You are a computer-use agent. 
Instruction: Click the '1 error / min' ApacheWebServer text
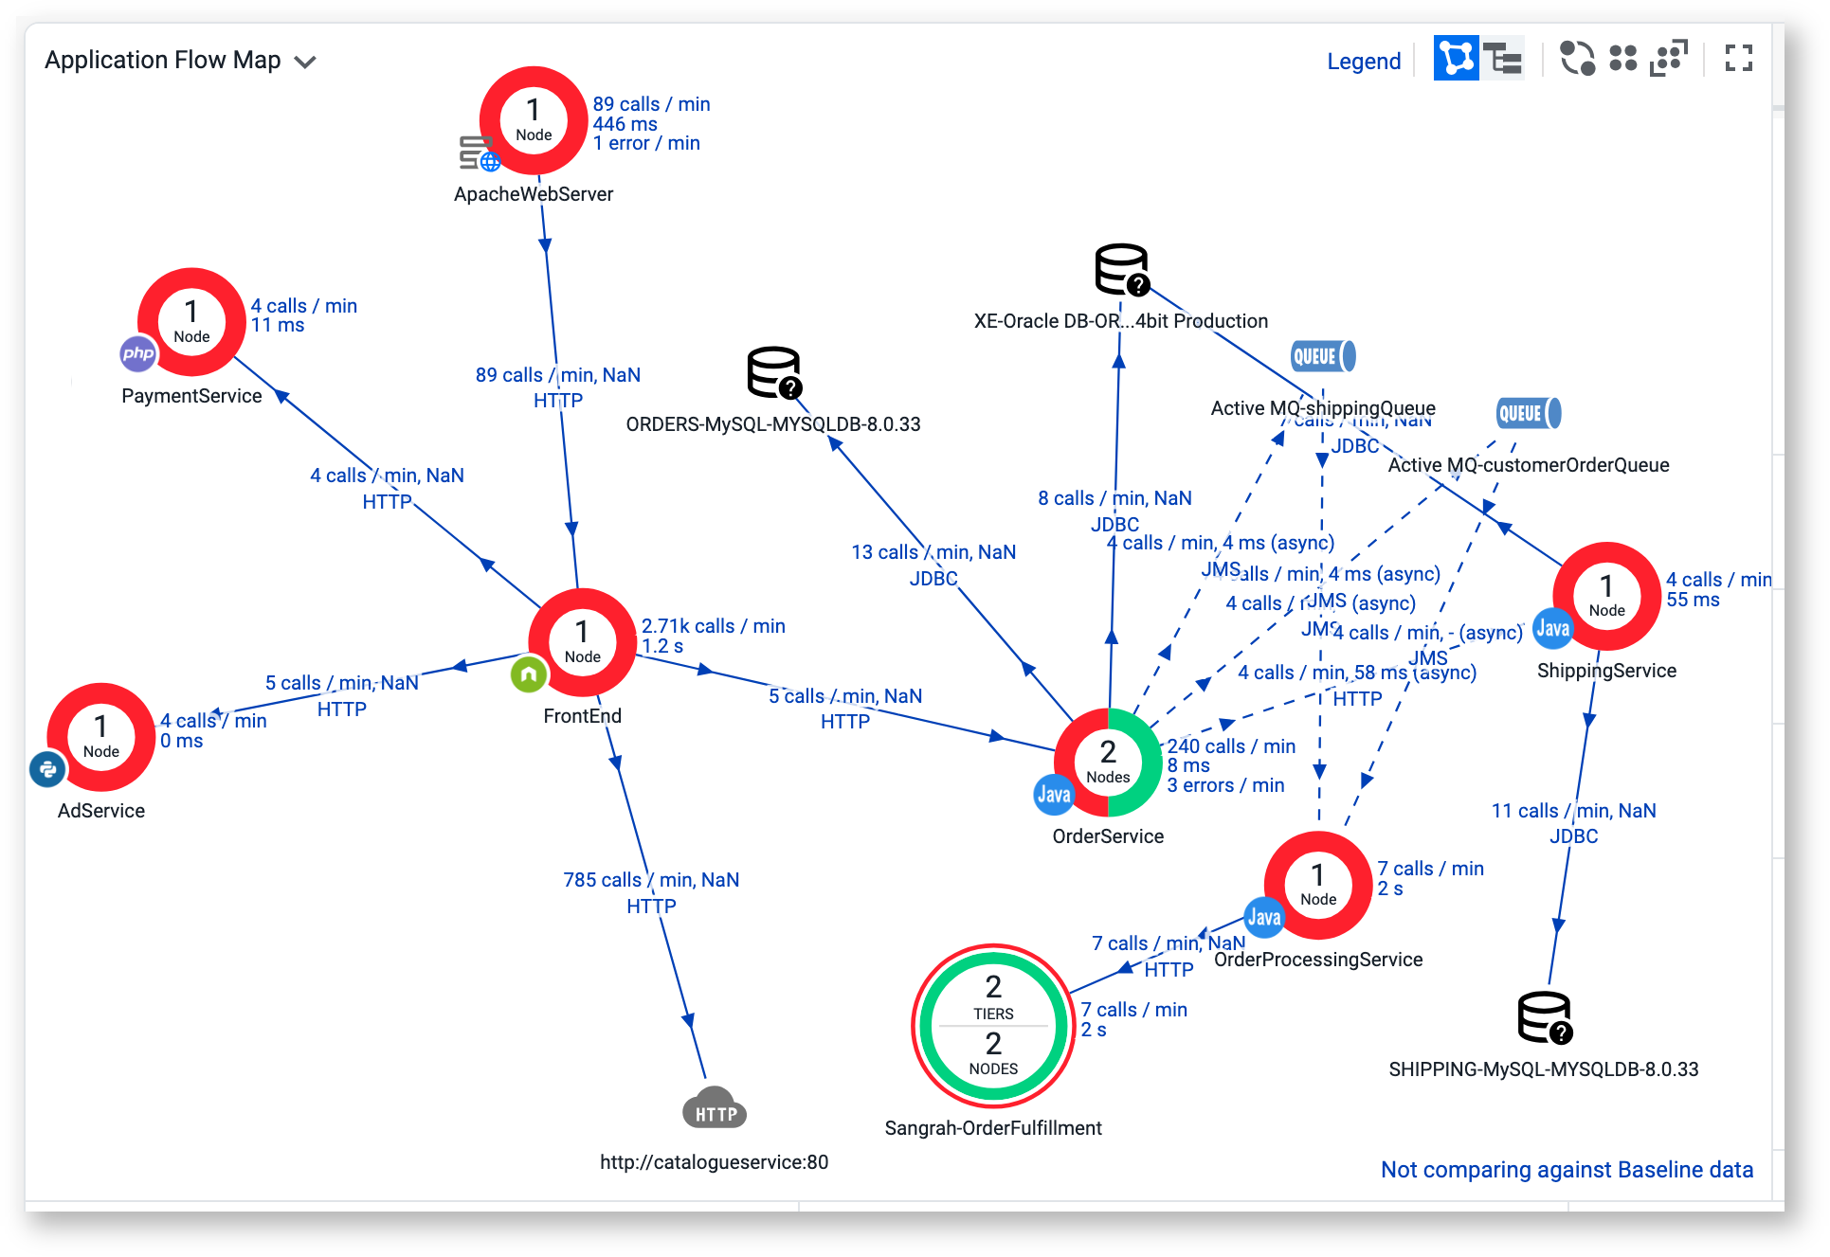[646, 143]
